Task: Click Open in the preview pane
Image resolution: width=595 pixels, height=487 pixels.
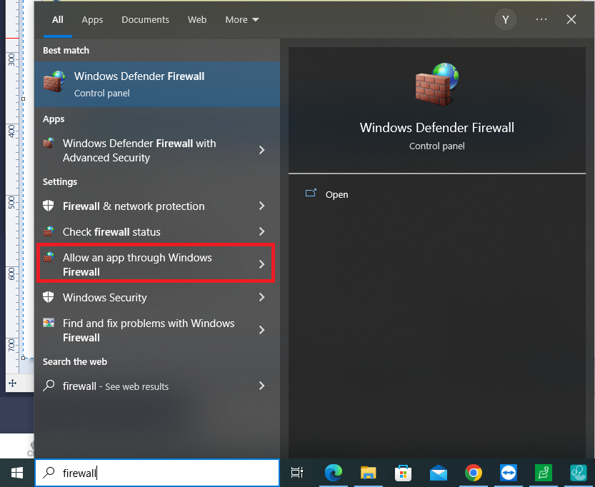Action: click(x=336, y=194)
